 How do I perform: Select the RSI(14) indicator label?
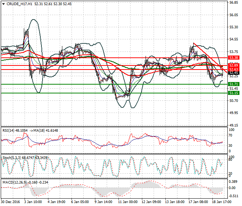9,131
